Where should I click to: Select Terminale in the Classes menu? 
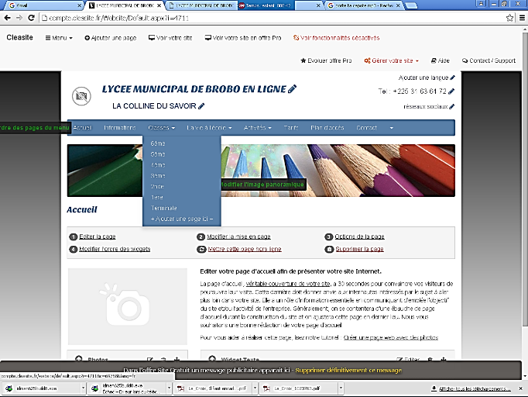[163, 208]
